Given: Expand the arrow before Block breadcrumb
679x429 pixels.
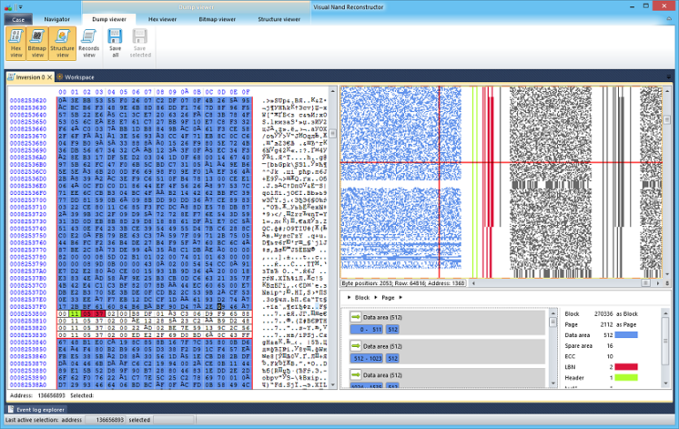Looking at the screenshot, I should click(349, 297).
